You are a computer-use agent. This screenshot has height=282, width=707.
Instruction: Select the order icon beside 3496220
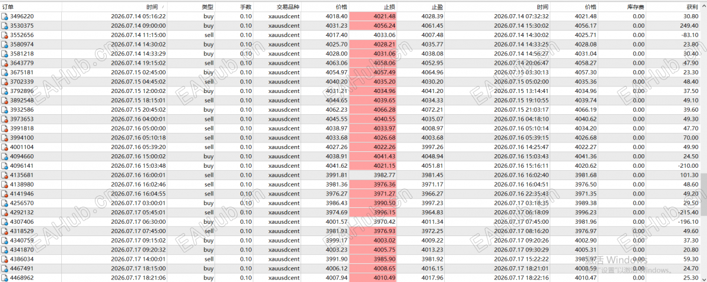click(5, 16)
